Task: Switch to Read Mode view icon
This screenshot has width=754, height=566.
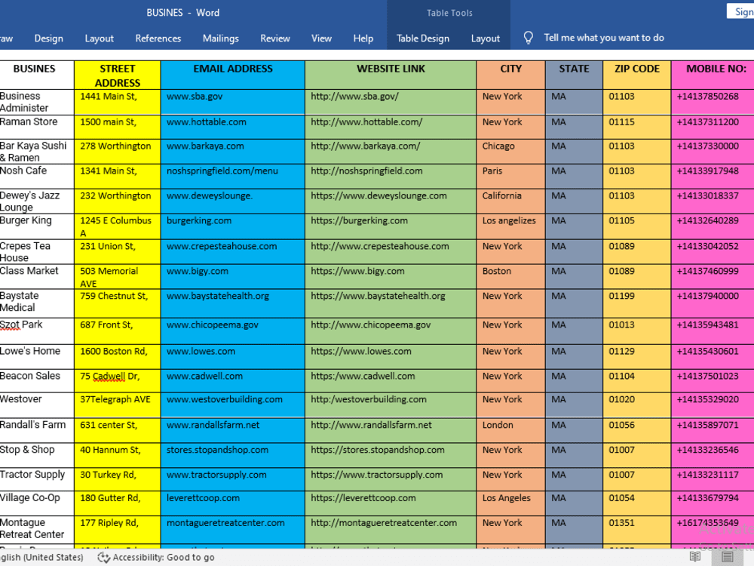Action: click(x=695, y=557)
